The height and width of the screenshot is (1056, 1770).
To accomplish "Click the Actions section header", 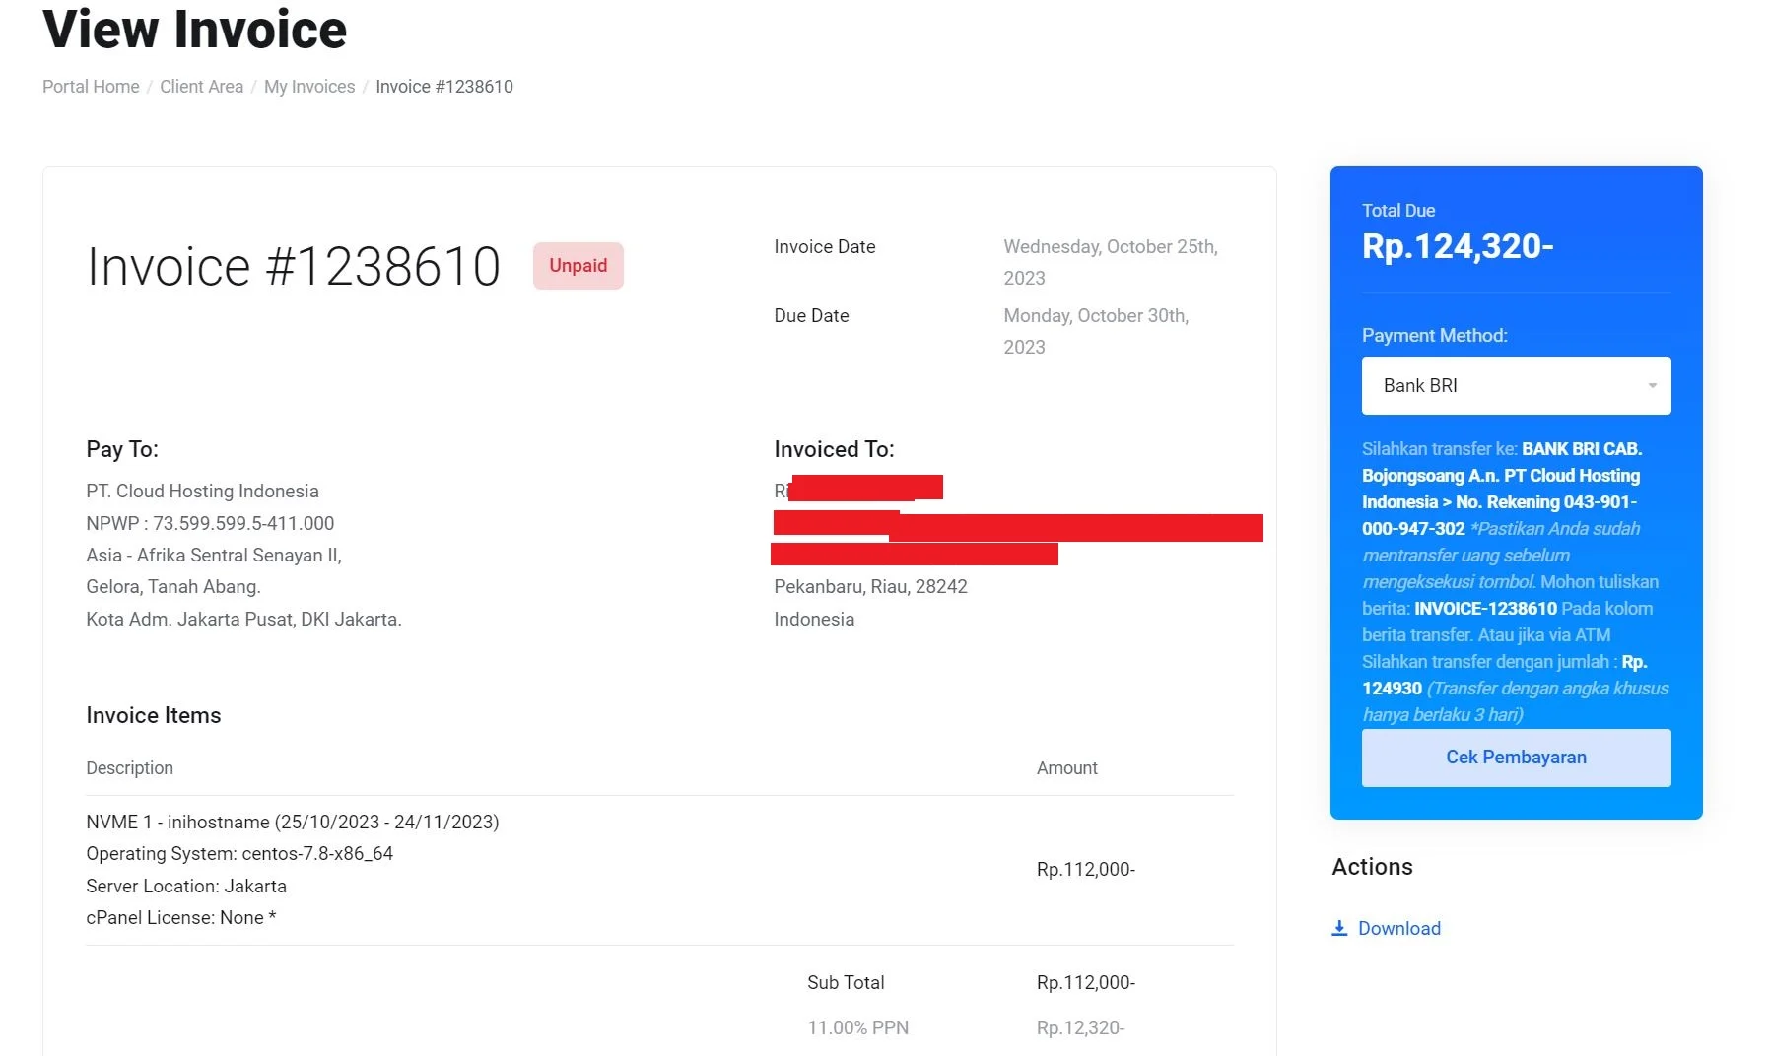I will click(x=1372, y=867).
